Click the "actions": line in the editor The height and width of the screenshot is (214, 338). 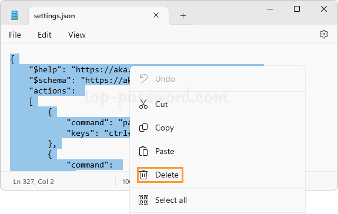[52, 91]
